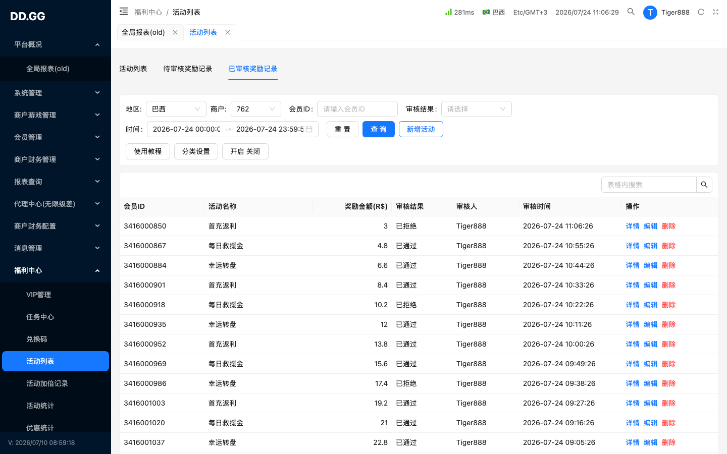The image size is (727, 454).
Task: Open 兑换码 in the sidebar
Action: pos(56,339)
